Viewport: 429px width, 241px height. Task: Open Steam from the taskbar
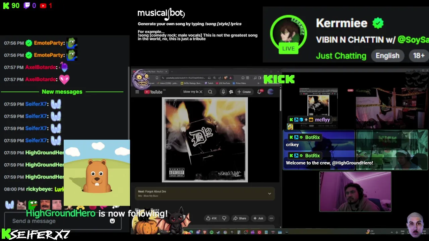218,232
